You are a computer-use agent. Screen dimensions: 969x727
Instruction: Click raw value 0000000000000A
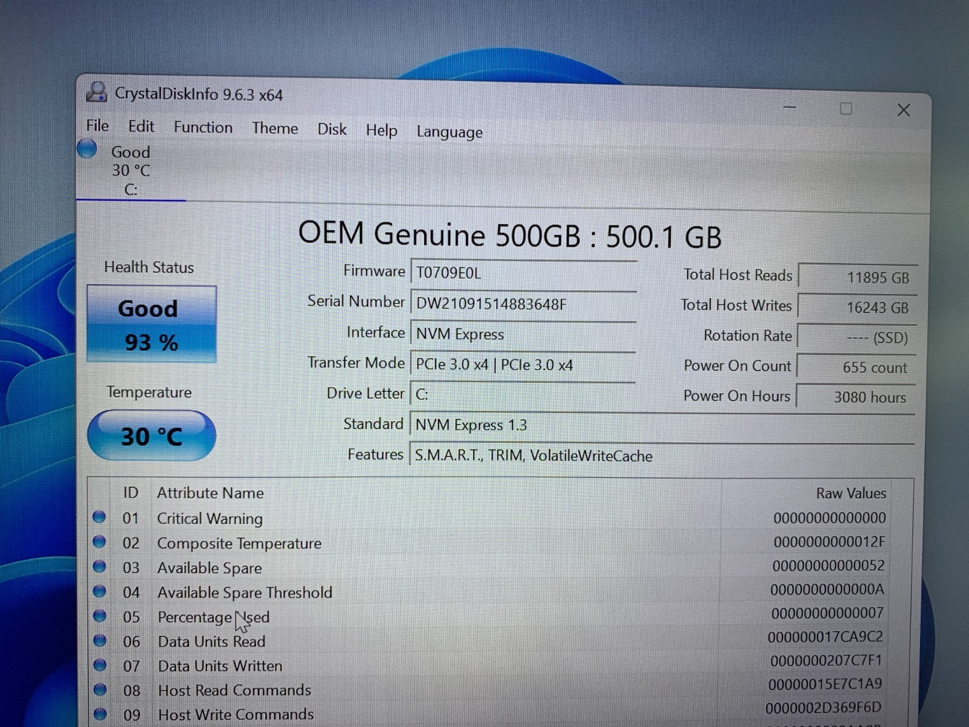tap(827, 589)
